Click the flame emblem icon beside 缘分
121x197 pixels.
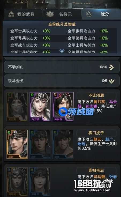click(x=89, y=14)
